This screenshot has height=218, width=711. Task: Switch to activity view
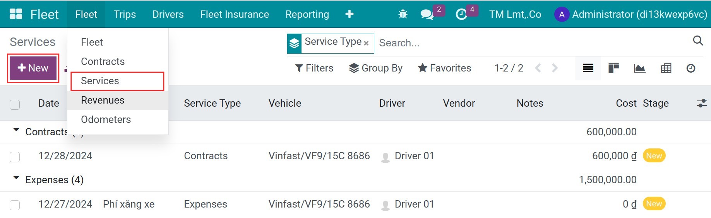[691, 68]
